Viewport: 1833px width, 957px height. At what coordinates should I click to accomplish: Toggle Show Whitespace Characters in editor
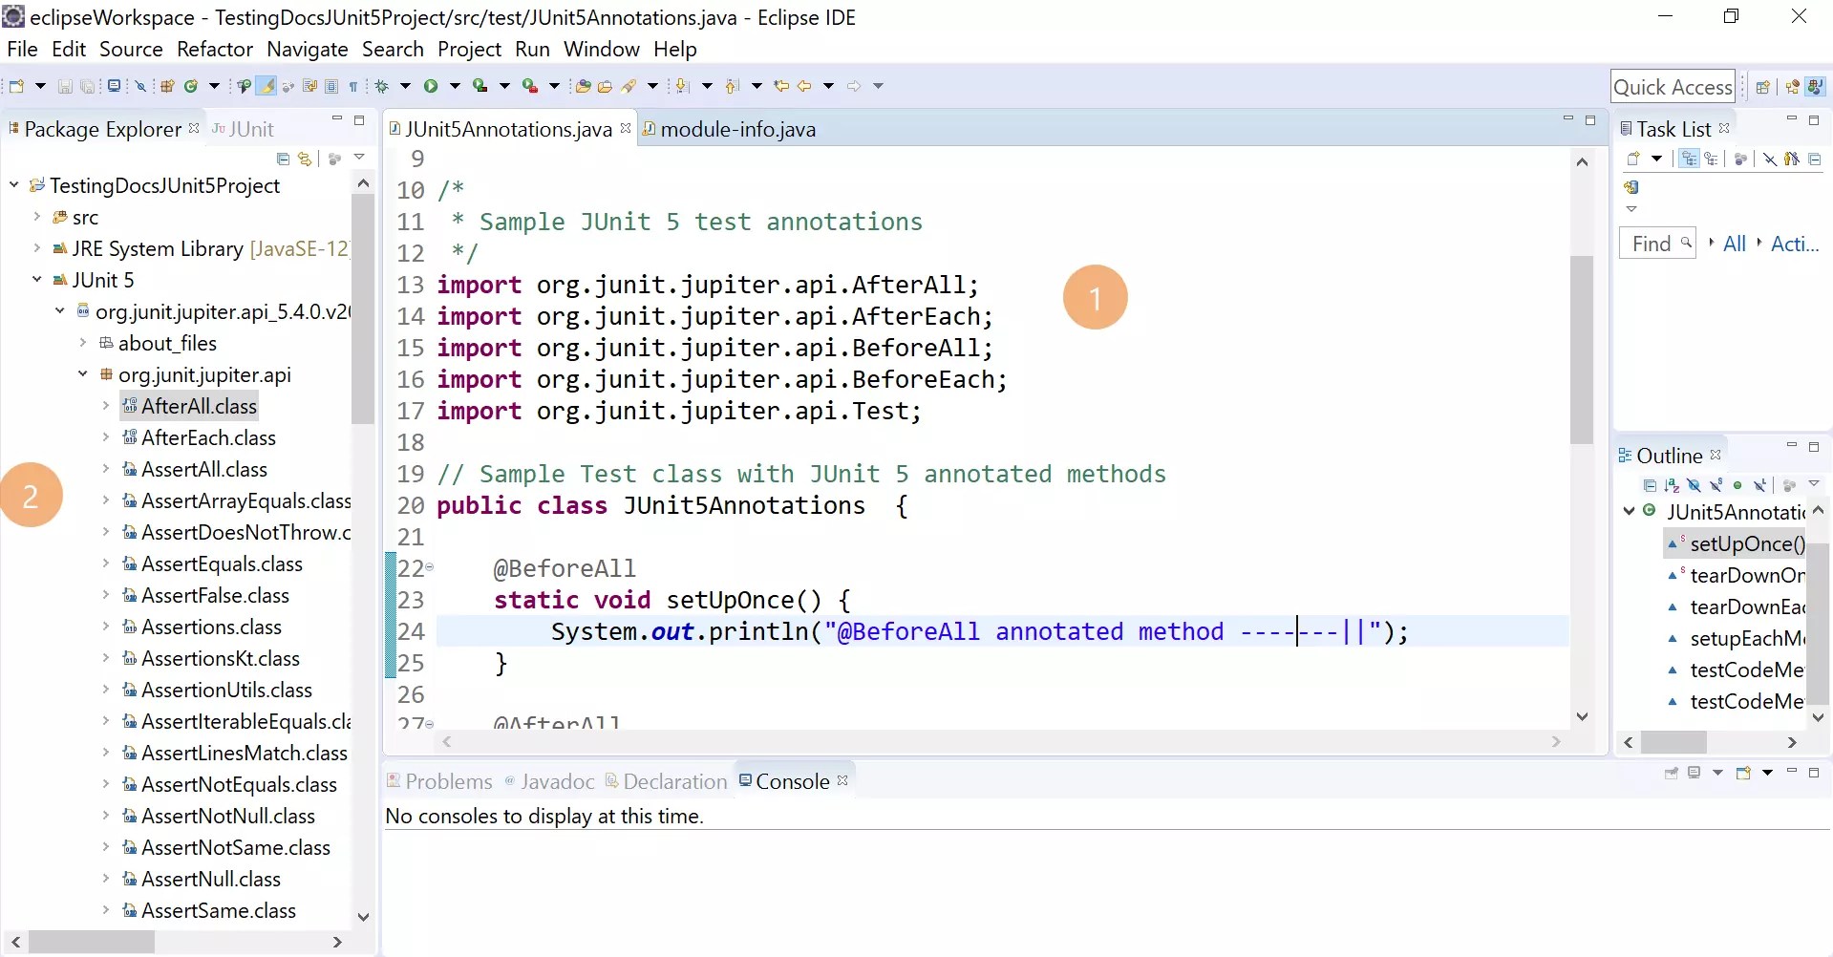click(x=352, y=85)
